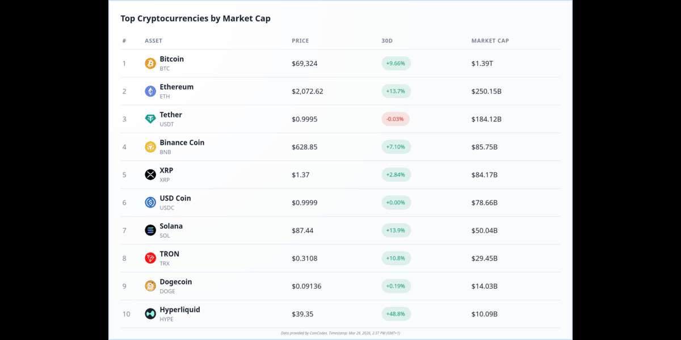Click Hyperliquid's +48.8% change badge
Image resolution: width=681 pixels, height=340 pixels.
tap(396, 314)
